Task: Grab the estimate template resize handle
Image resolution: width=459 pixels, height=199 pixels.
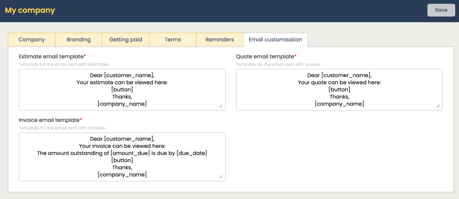Action: [x=221, y=106]
